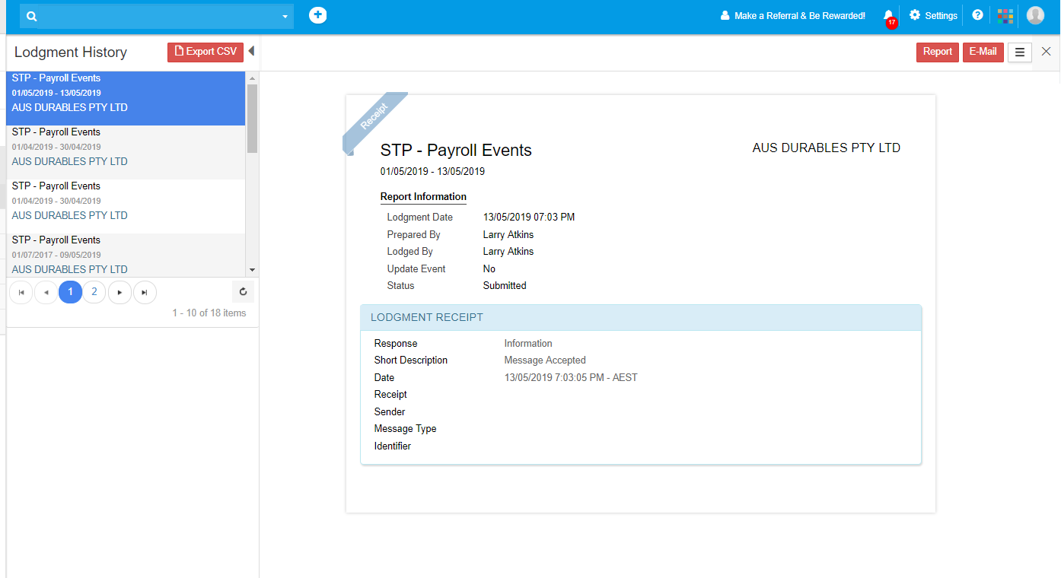1061x578 pixels.
Task: Jump to last page of lodgment list
Action: tap(145, 292)
